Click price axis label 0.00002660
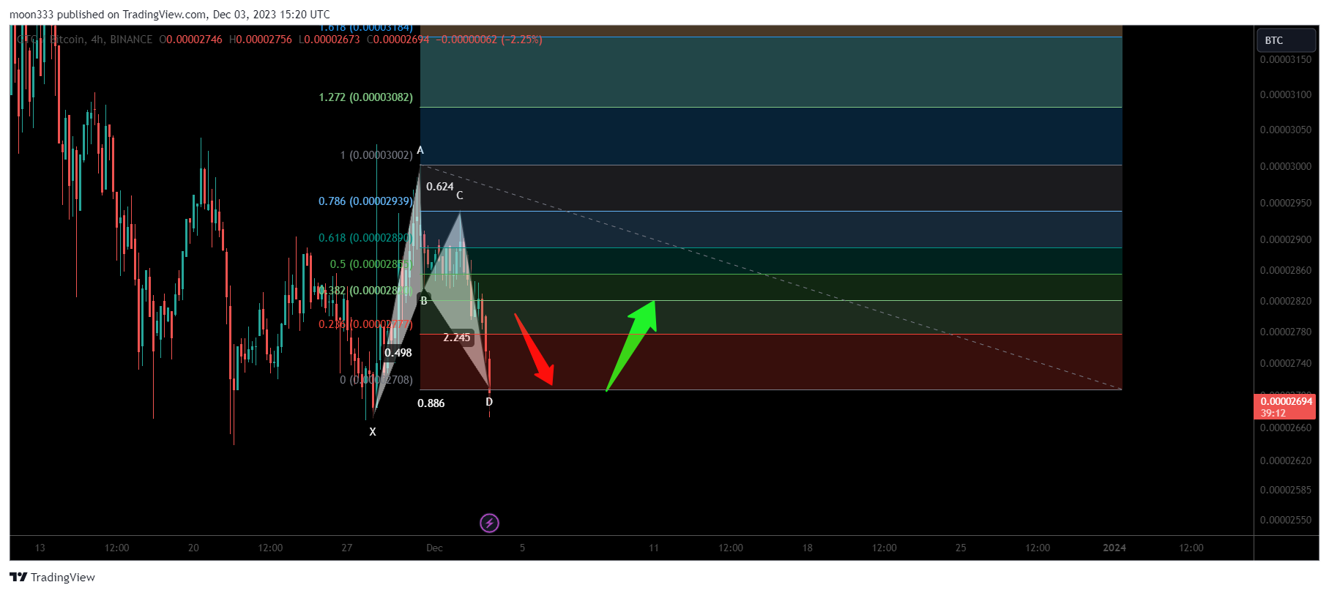Image resolution: width=1329 pixels, height=593 pixels. pos(1286,428)
